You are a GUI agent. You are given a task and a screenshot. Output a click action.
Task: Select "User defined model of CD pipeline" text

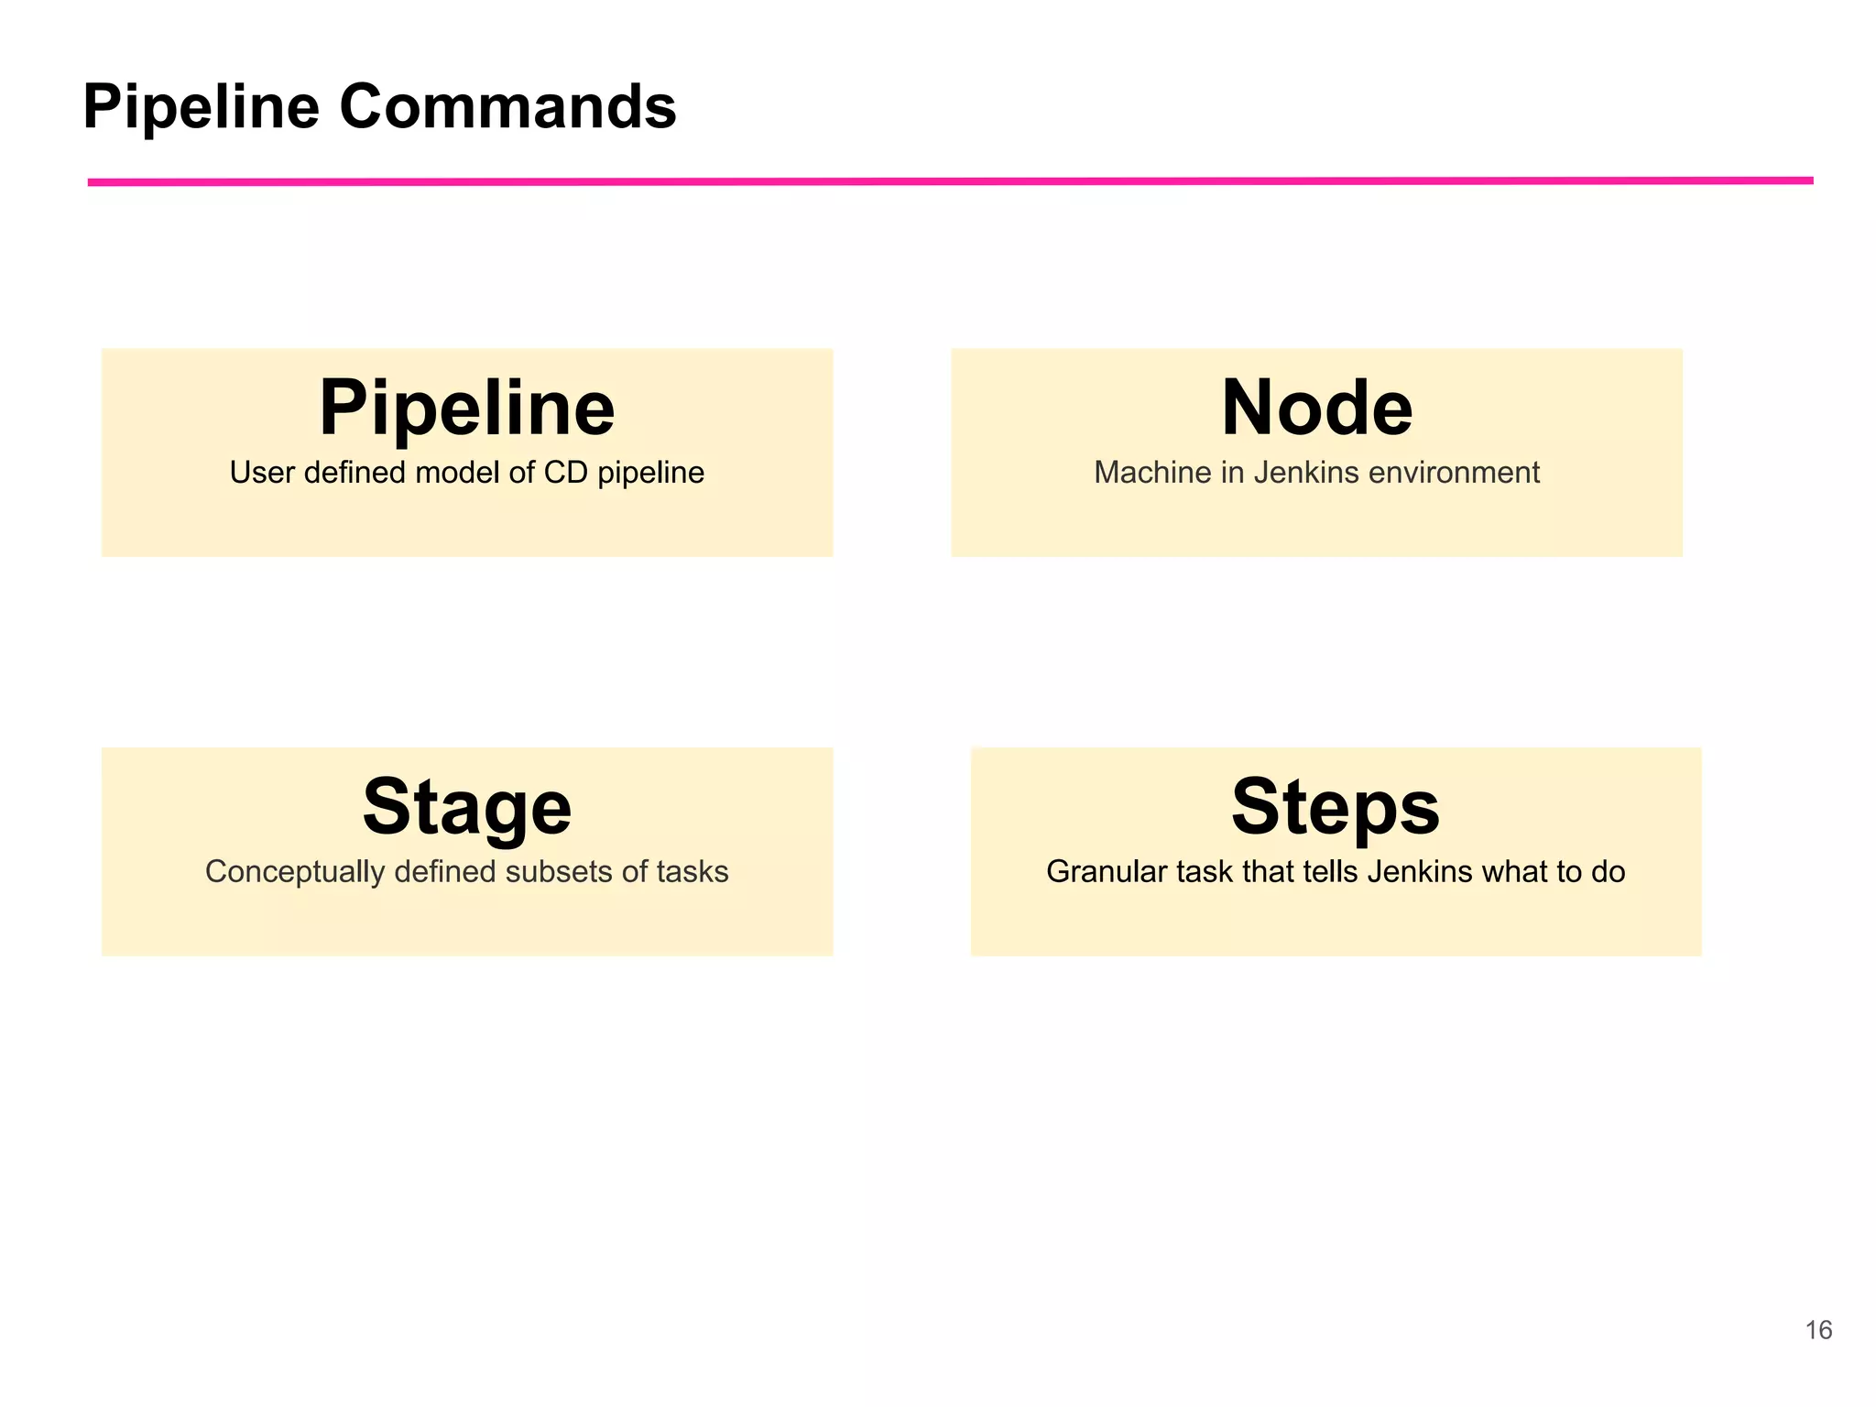click(x=466, y=473)
